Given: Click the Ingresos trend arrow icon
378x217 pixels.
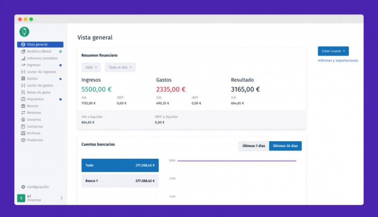Looking at the screenshot, I should 23,65.
